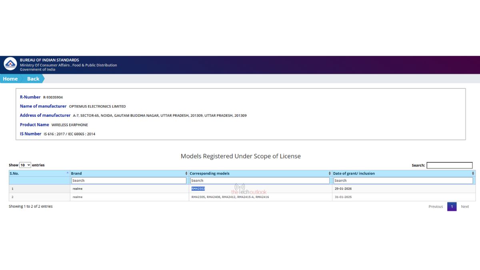Click the Brand column sort arrows

186,173
